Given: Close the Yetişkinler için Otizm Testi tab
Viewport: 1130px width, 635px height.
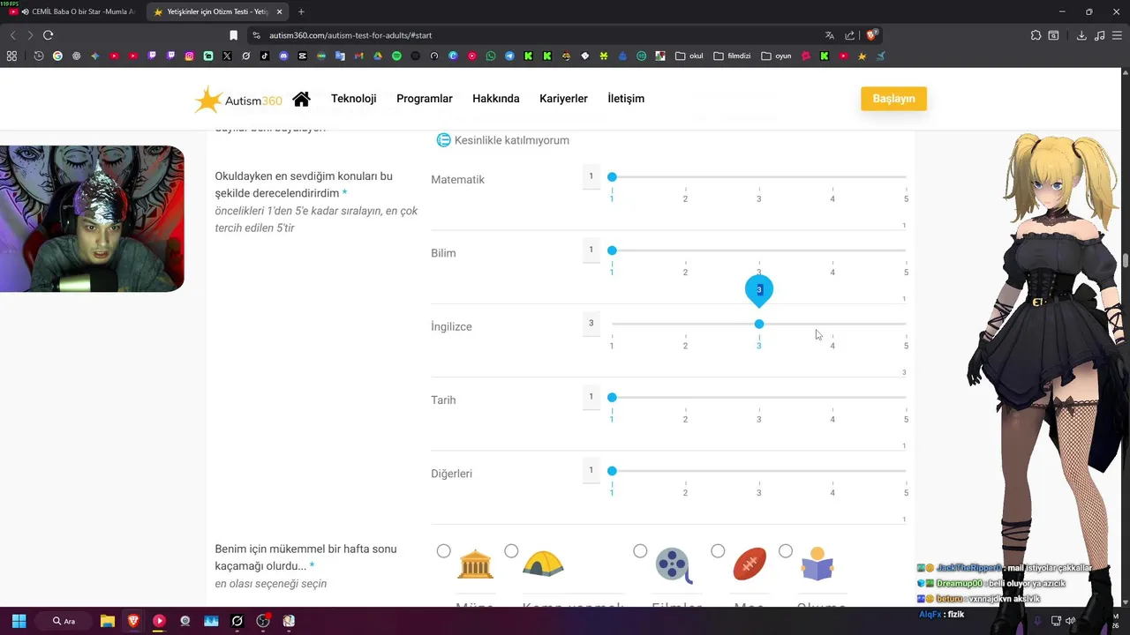Looking at the screenshot, I should 280,11.
